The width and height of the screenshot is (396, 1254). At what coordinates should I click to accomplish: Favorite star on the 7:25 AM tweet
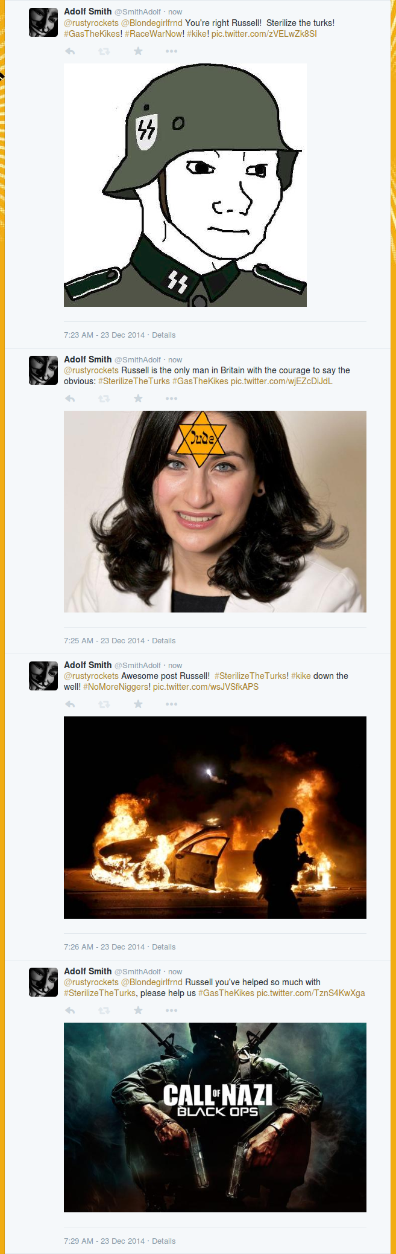click(x=138, y=399)
